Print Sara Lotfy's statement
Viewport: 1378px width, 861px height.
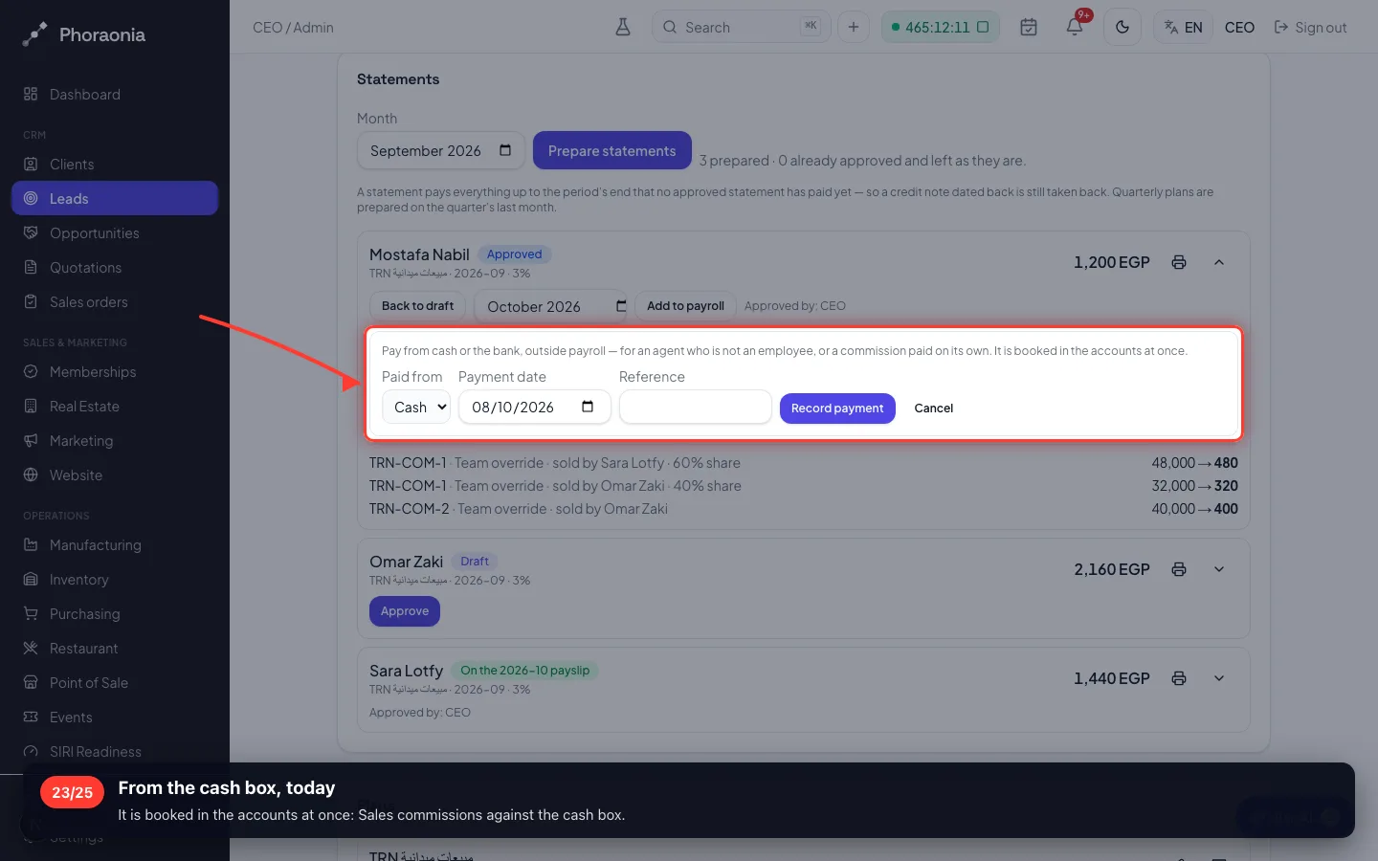pos(1179,678)
